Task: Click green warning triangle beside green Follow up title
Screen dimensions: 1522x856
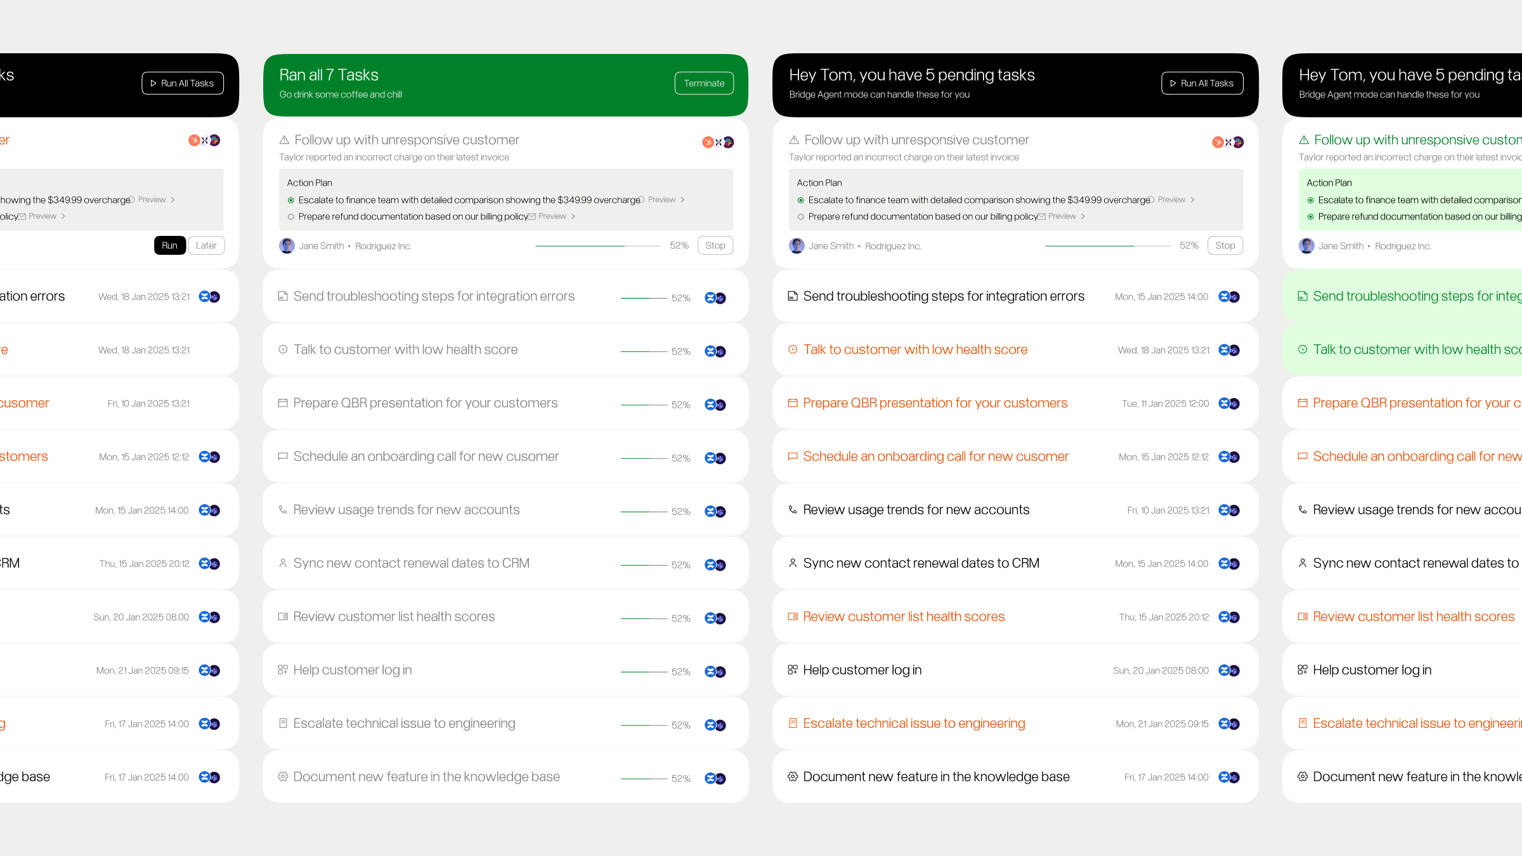Action: tap(1304, 140)
